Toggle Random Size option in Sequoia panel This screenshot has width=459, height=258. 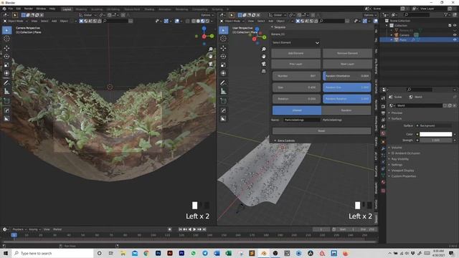click(347, 87)
